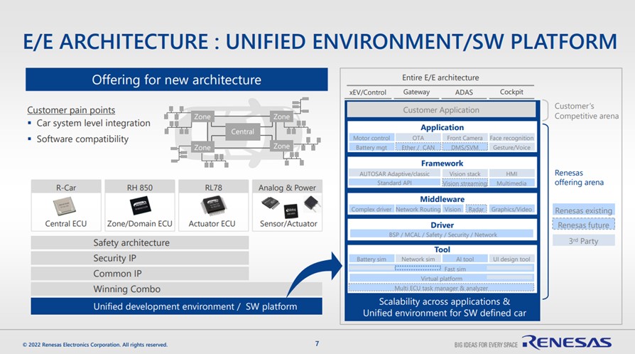Click the 'Renesas future' legend swatch

584,225
